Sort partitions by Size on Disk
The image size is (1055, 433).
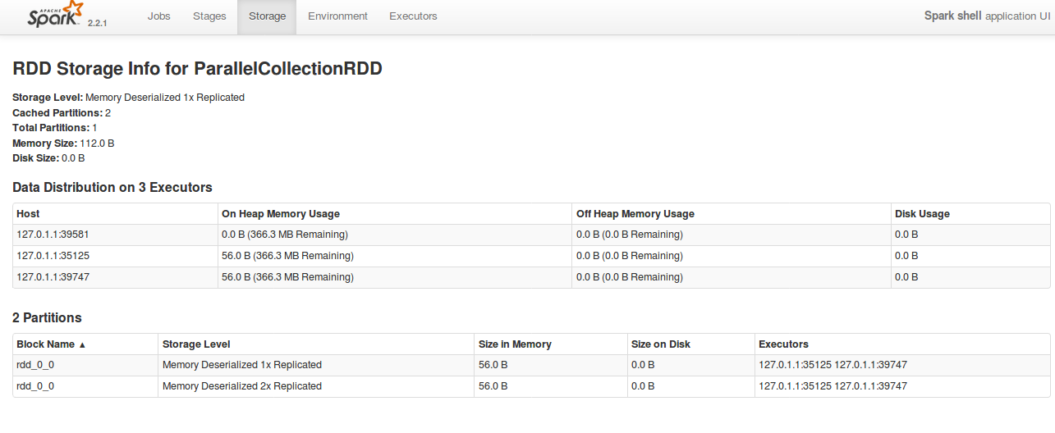pyautogui.click(x=662, y=344)
